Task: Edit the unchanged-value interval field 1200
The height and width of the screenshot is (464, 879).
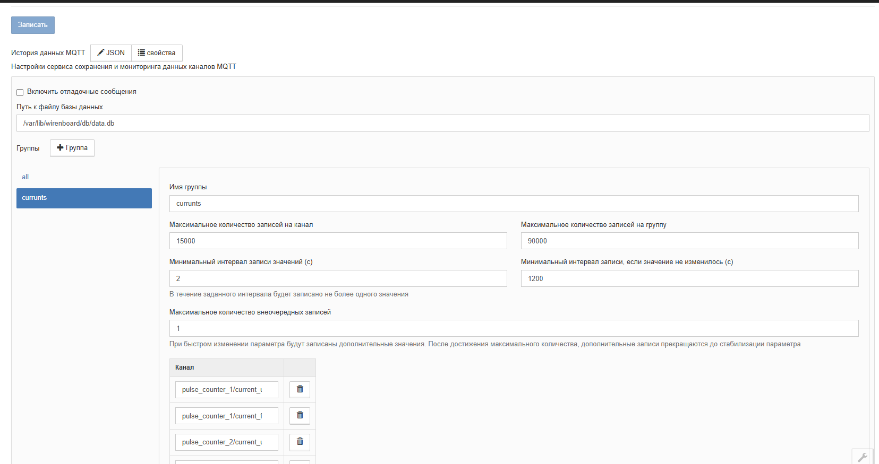Action: [x=689, y=278]
